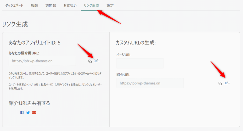The image size is (243, 131).
Task: Click the あなたの紹介用URL text field
Action: [x=42, y=61]
